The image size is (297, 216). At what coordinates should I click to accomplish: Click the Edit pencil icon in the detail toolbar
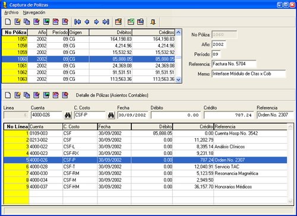(17, 95)
